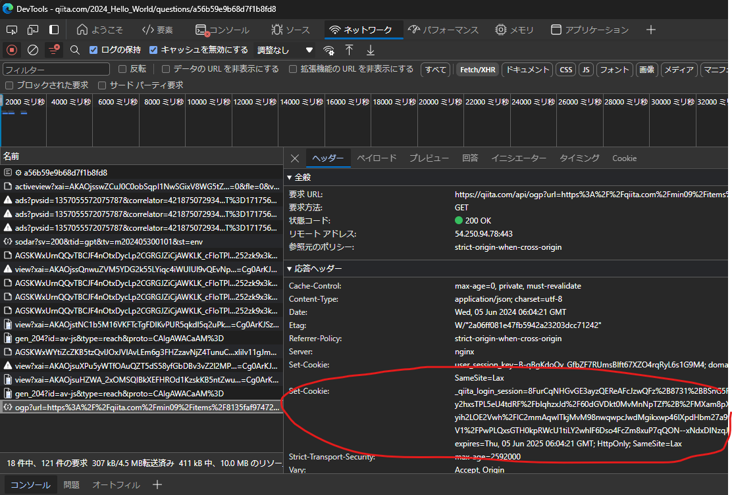This screenshot has height=495, width=732.
Task: Toggle the filter bar icon
Action: coord(54,50)
